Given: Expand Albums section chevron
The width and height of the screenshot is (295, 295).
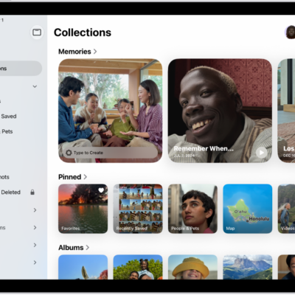Looking at the screenshot, I should tap(87, 247).
